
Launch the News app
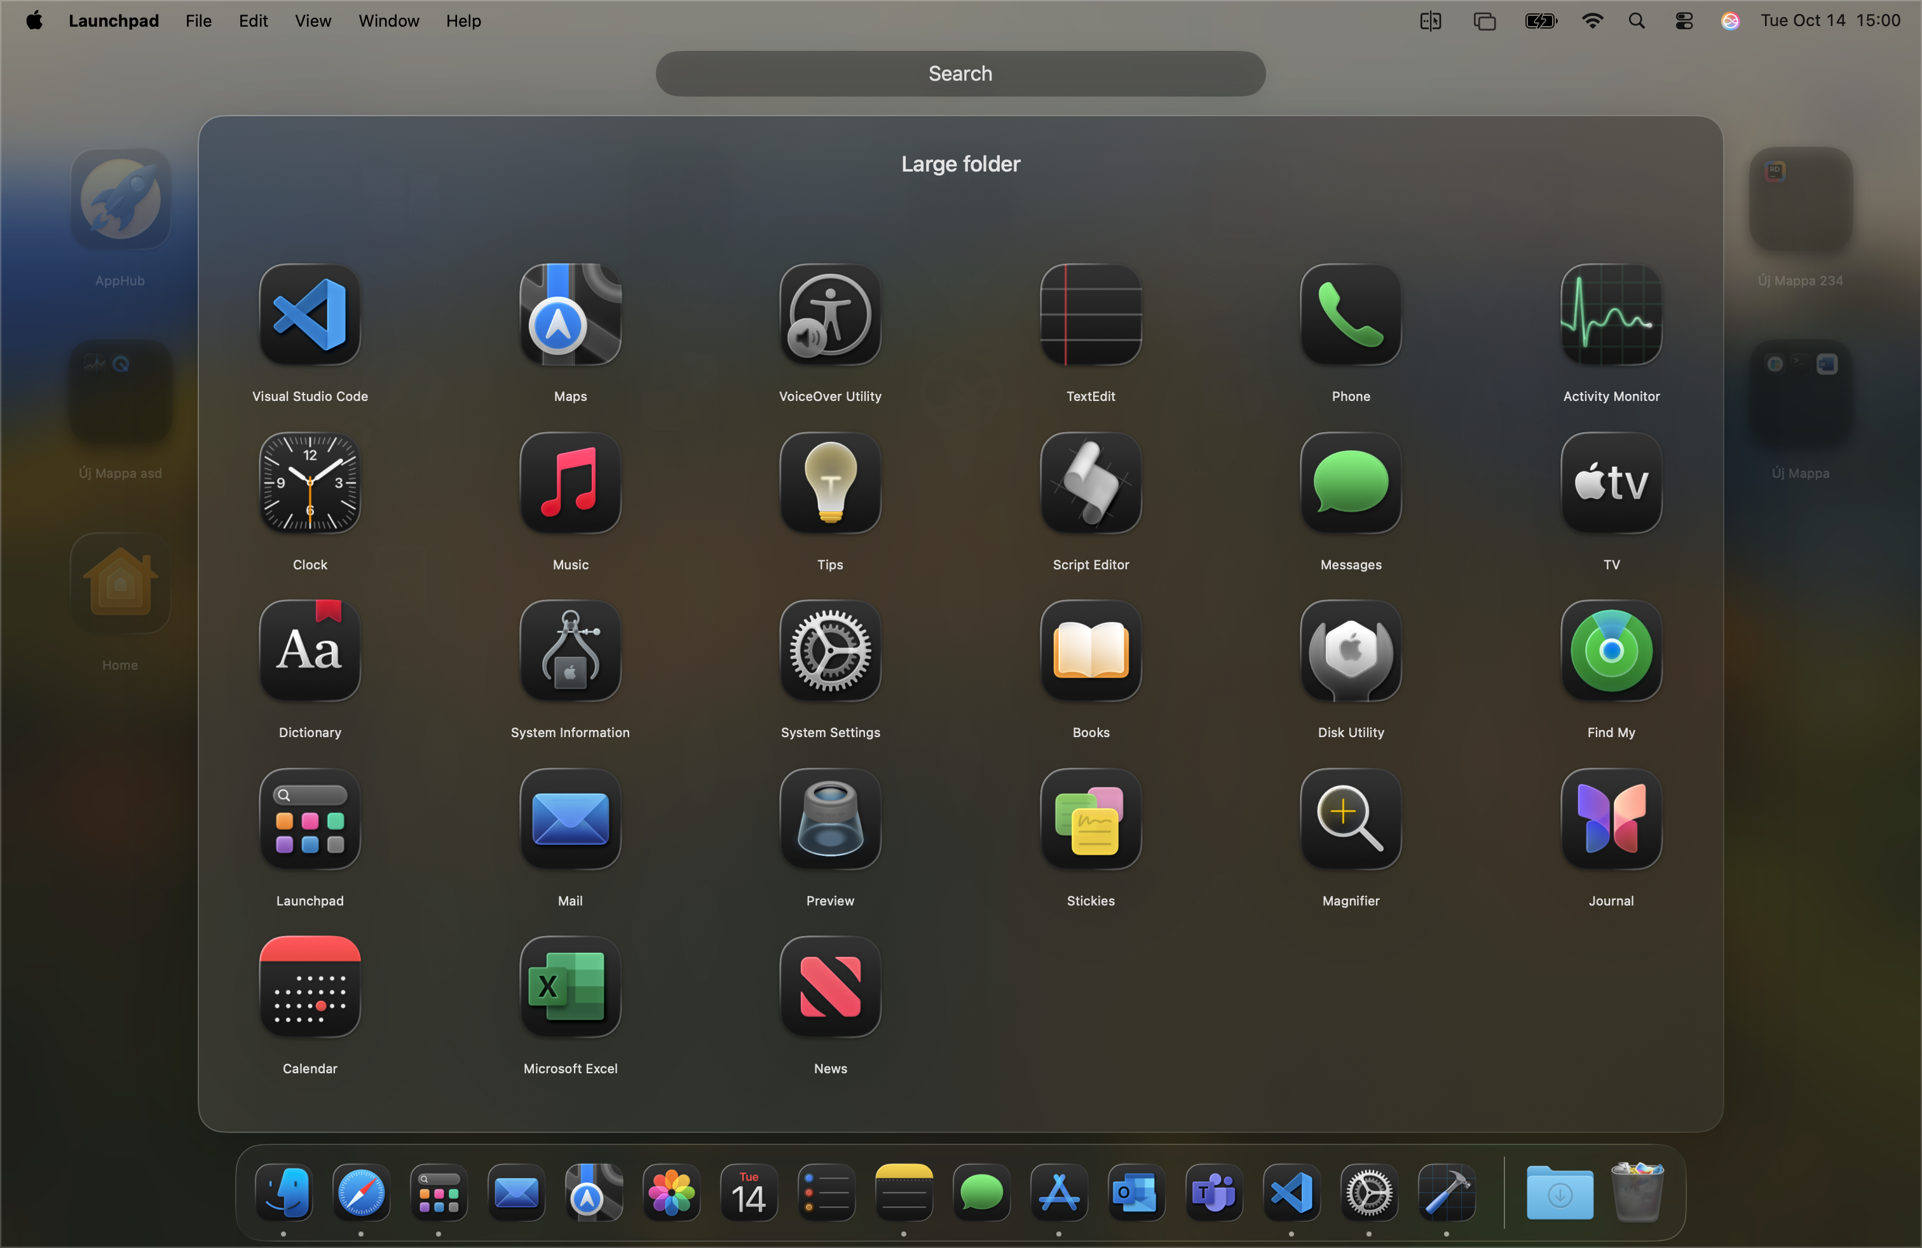(829, 986)
